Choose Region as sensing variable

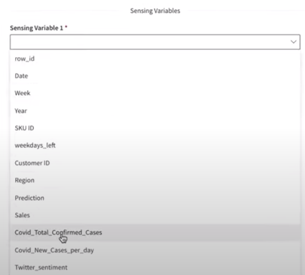(x=155, y=180)
